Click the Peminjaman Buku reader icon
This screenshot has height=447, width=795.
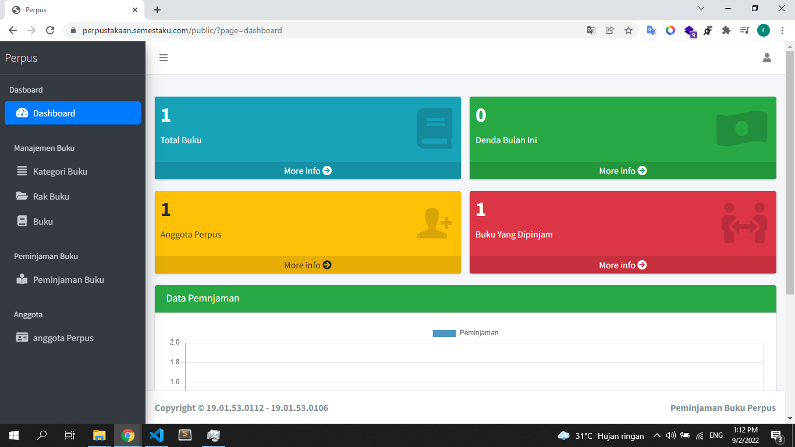tap(22, 279)
